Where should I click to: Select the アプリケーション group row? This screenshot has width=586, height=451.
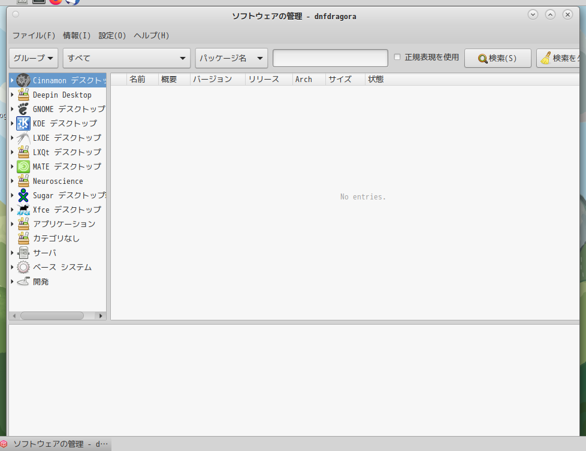click(x=58, y=224)
